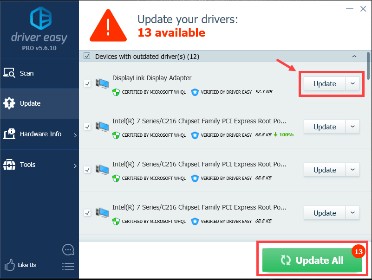The height and width of the screenshot is (280, 372).
Task: Click the Driver Easy logo icon
Action: (41, 18)
